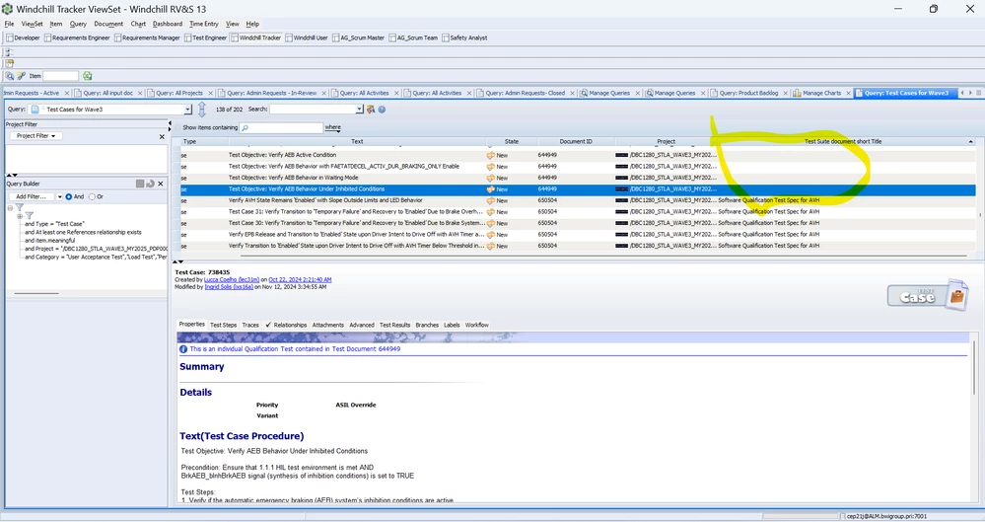Close the Manage Charts tab
This screenshot has height=522, width=985.
click(x=848, y=93)
